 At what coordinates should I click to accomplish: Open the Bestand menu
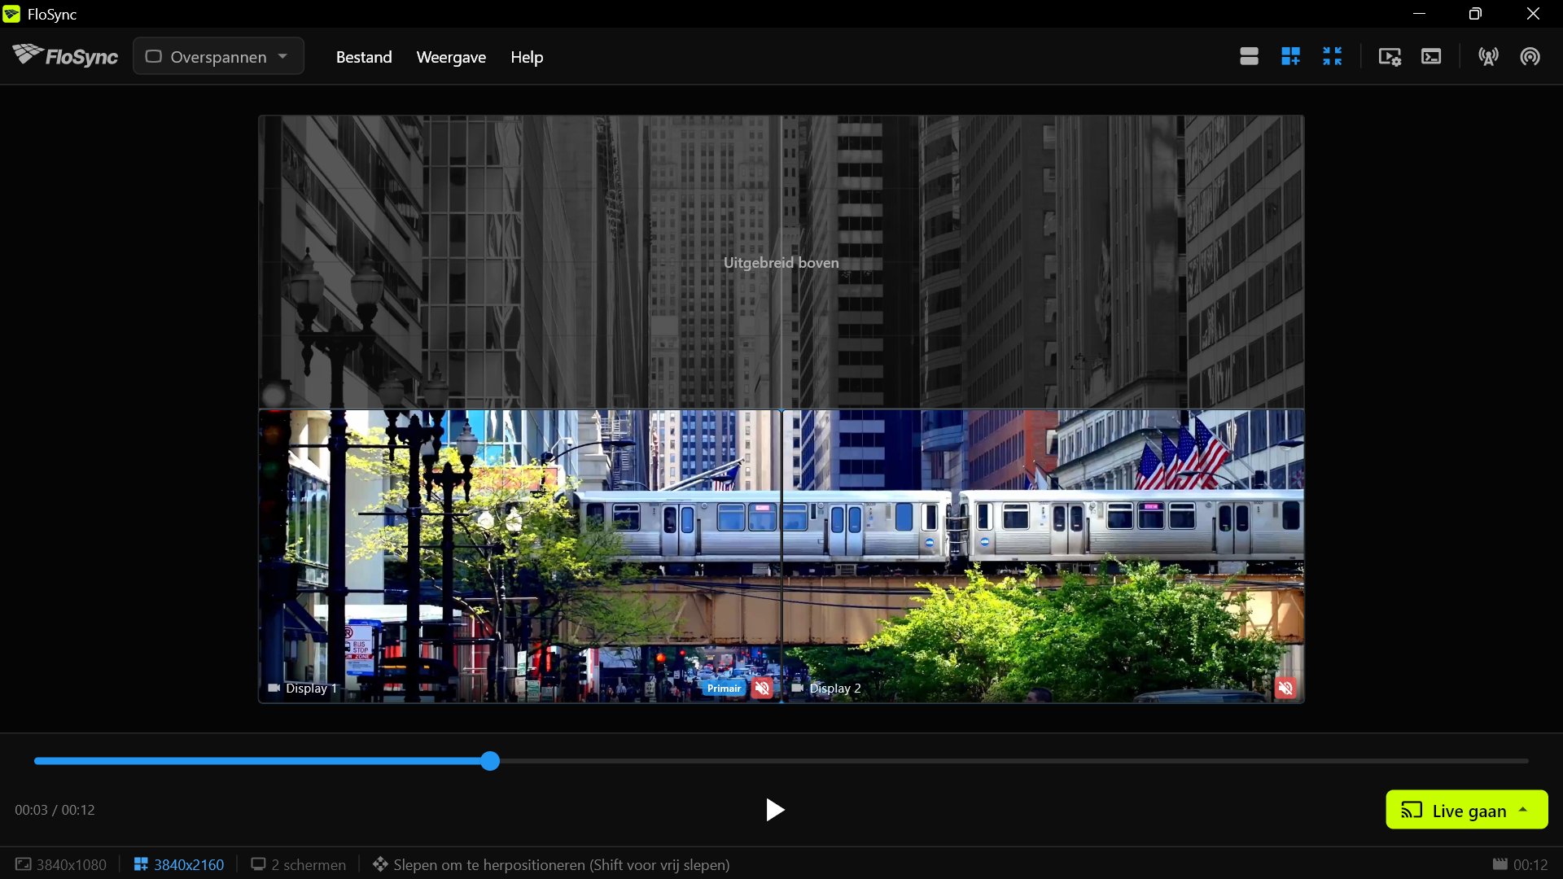(x=364, y=57)
